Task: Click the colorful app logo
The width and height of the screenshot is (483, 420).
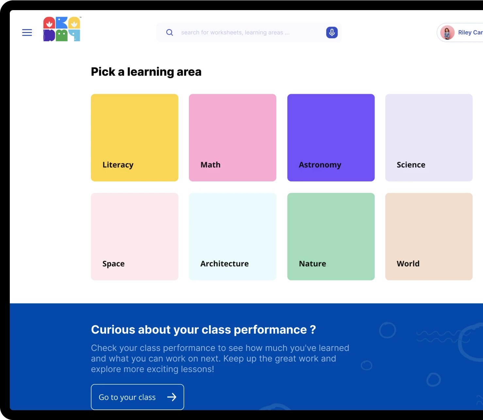Action: (x=62, y=29)
